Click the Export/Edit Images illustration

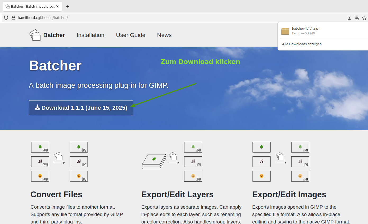click(x=281, y=162)
